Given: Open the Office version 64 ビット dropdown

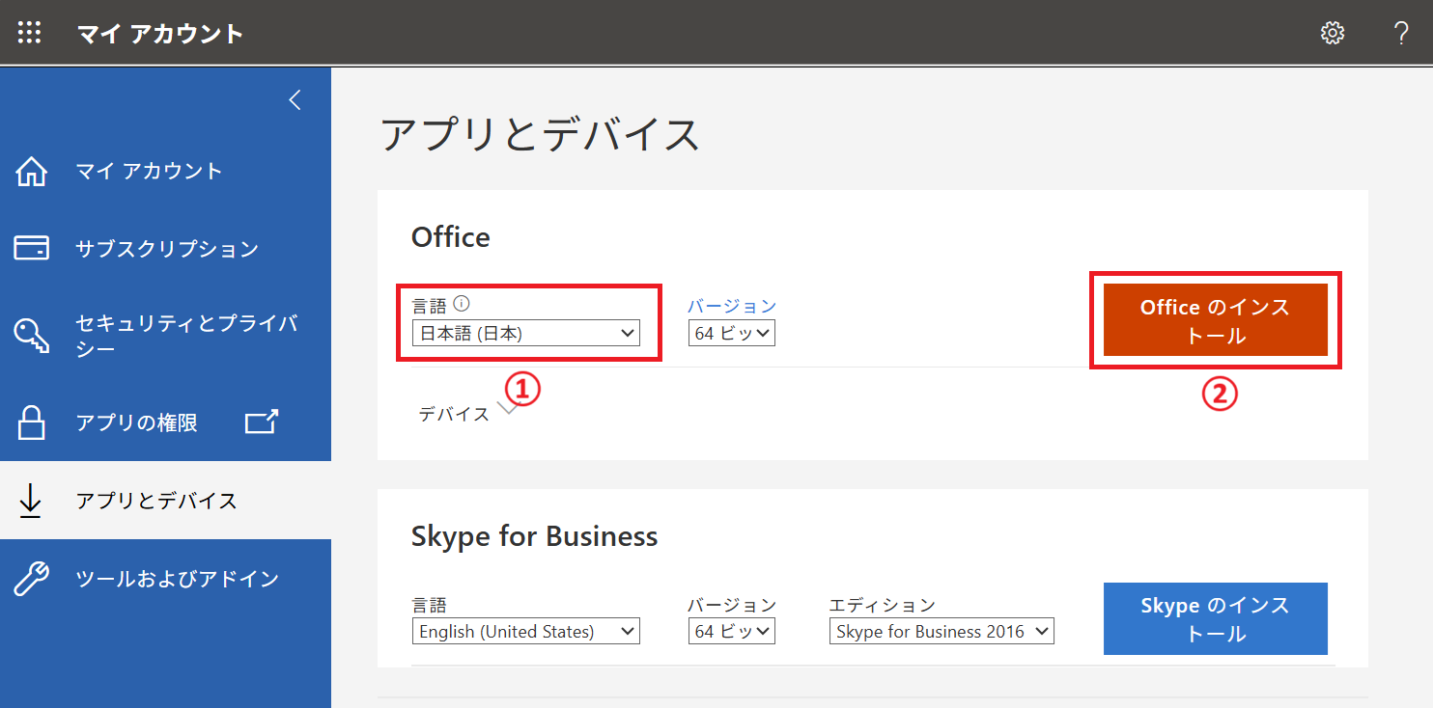Looking at the screenshot, I should click(732, 334).
